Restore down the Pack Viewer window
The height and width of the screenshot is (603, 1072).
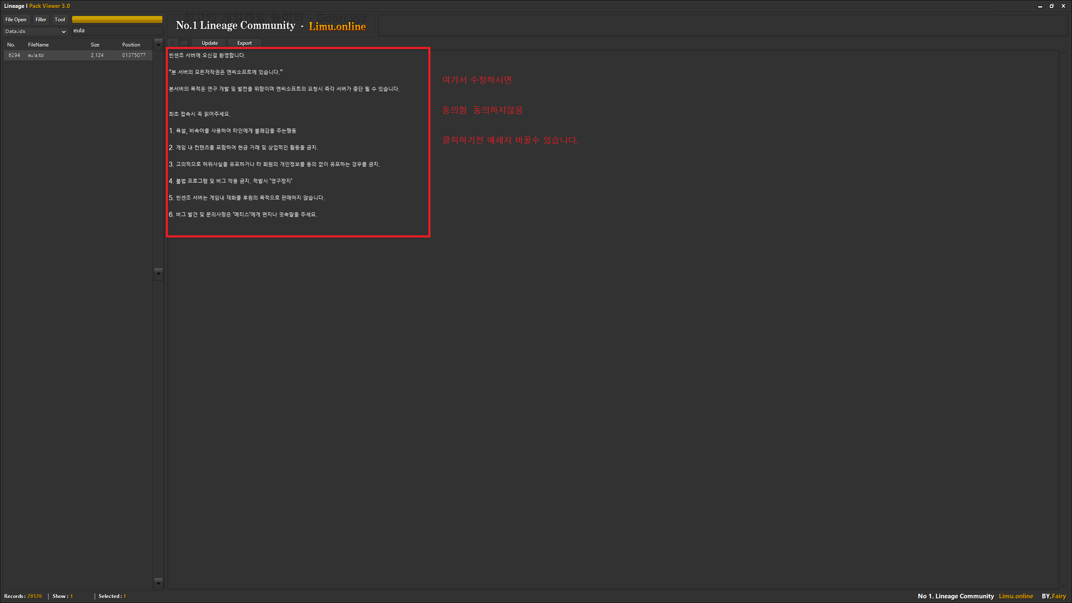[1051, 6]
